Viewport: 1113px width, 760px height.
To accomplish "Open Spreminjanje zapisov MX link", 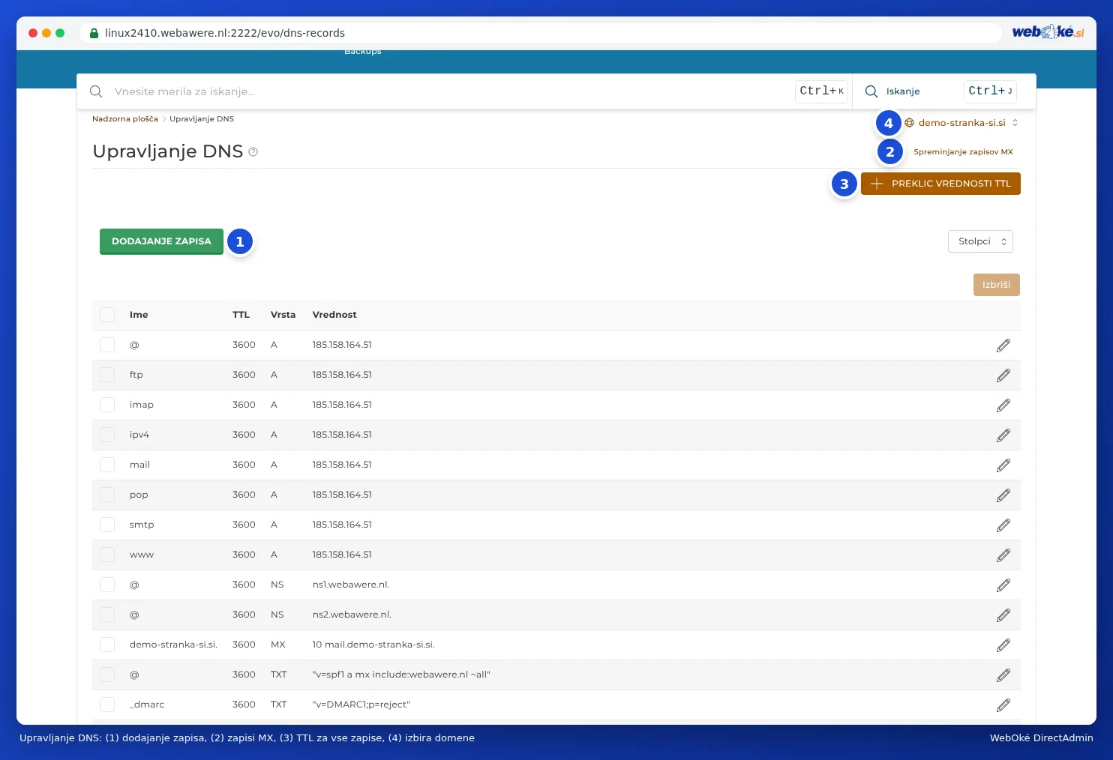I will tap(963, 152).
